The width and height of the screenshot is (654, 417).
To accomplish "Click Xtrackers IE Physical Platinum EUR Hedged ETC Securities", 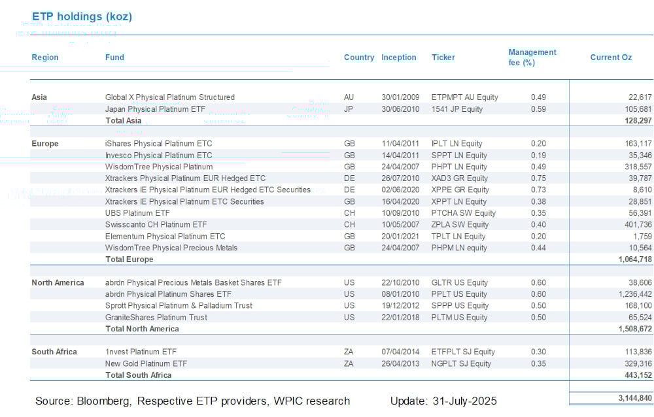I will tap(208, 190).
